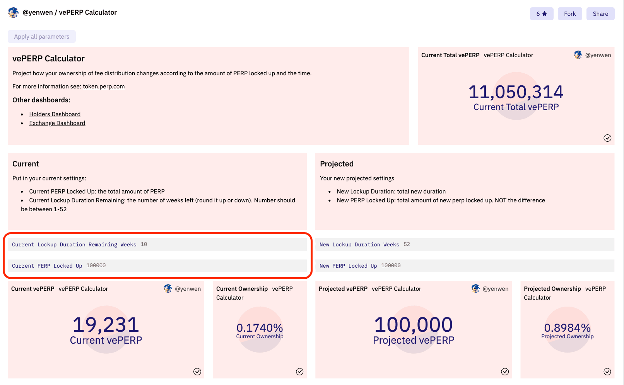624x385 pixels.
Task: Click the 'Other dashboards:' heading
Action: click(x=41, y=100)
